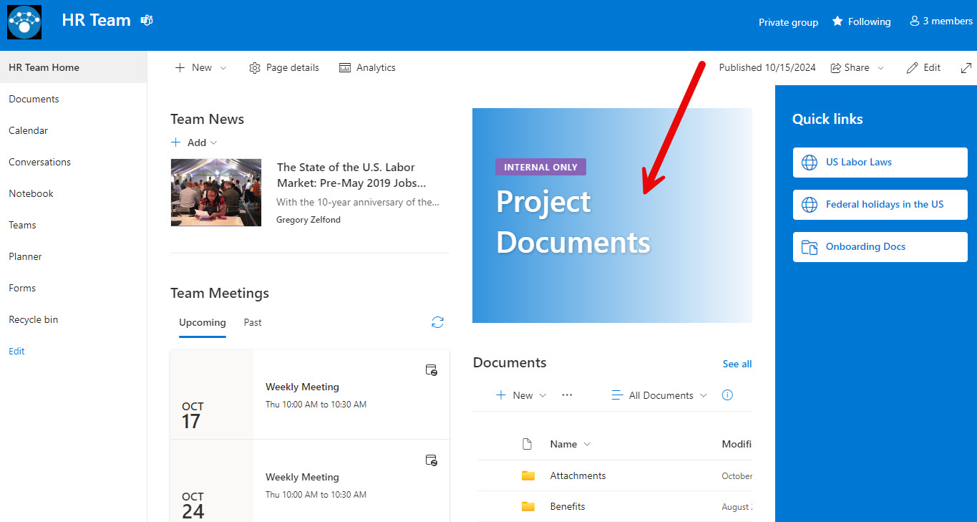Click the Published 10/15/2024 status text
The image size is (977, 522).
(767, 67)
